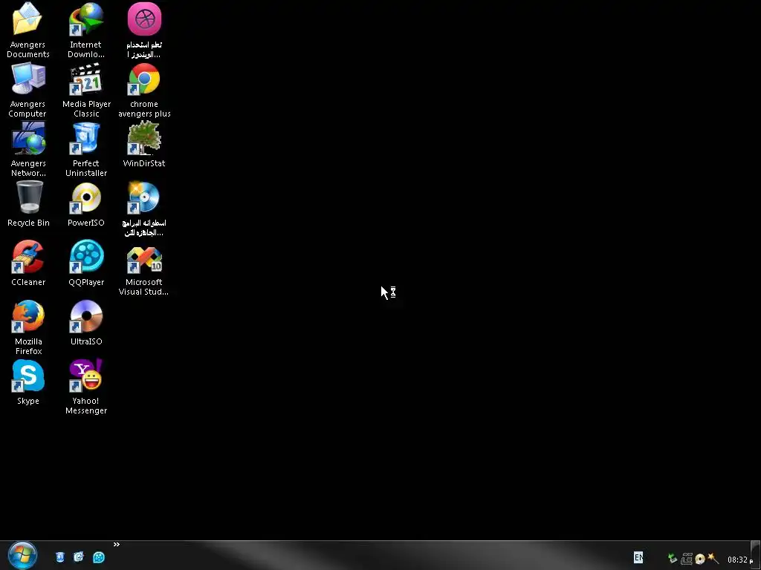Select the Media Player Classic shortcut
The image size is (761, 570).
86,79
